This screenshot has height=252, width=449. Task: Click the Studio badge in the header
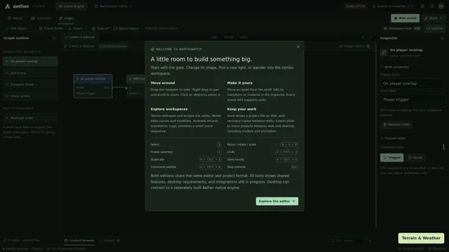tap(356, 6)
